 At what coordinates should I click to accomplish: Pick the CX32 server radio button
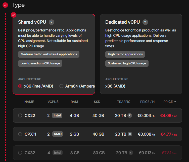click(20, 153)
